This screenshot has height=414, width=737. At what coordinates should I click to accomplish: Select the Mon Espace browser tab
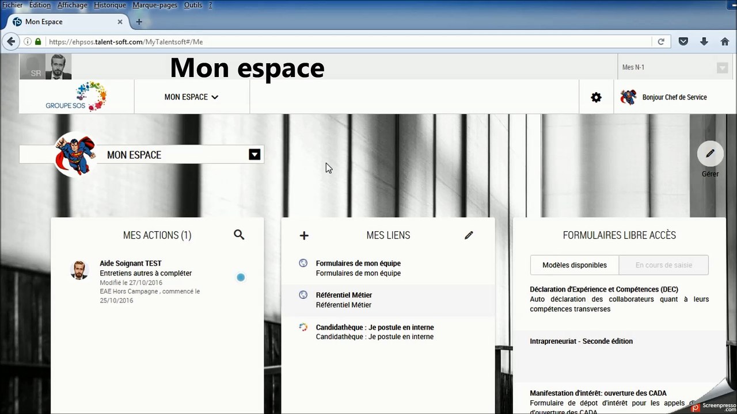click(x=67, y=22)
